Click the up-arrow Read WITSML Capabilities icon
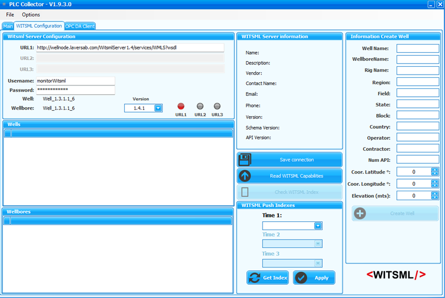This screenshot has width=445, height=298. point(245,176)
